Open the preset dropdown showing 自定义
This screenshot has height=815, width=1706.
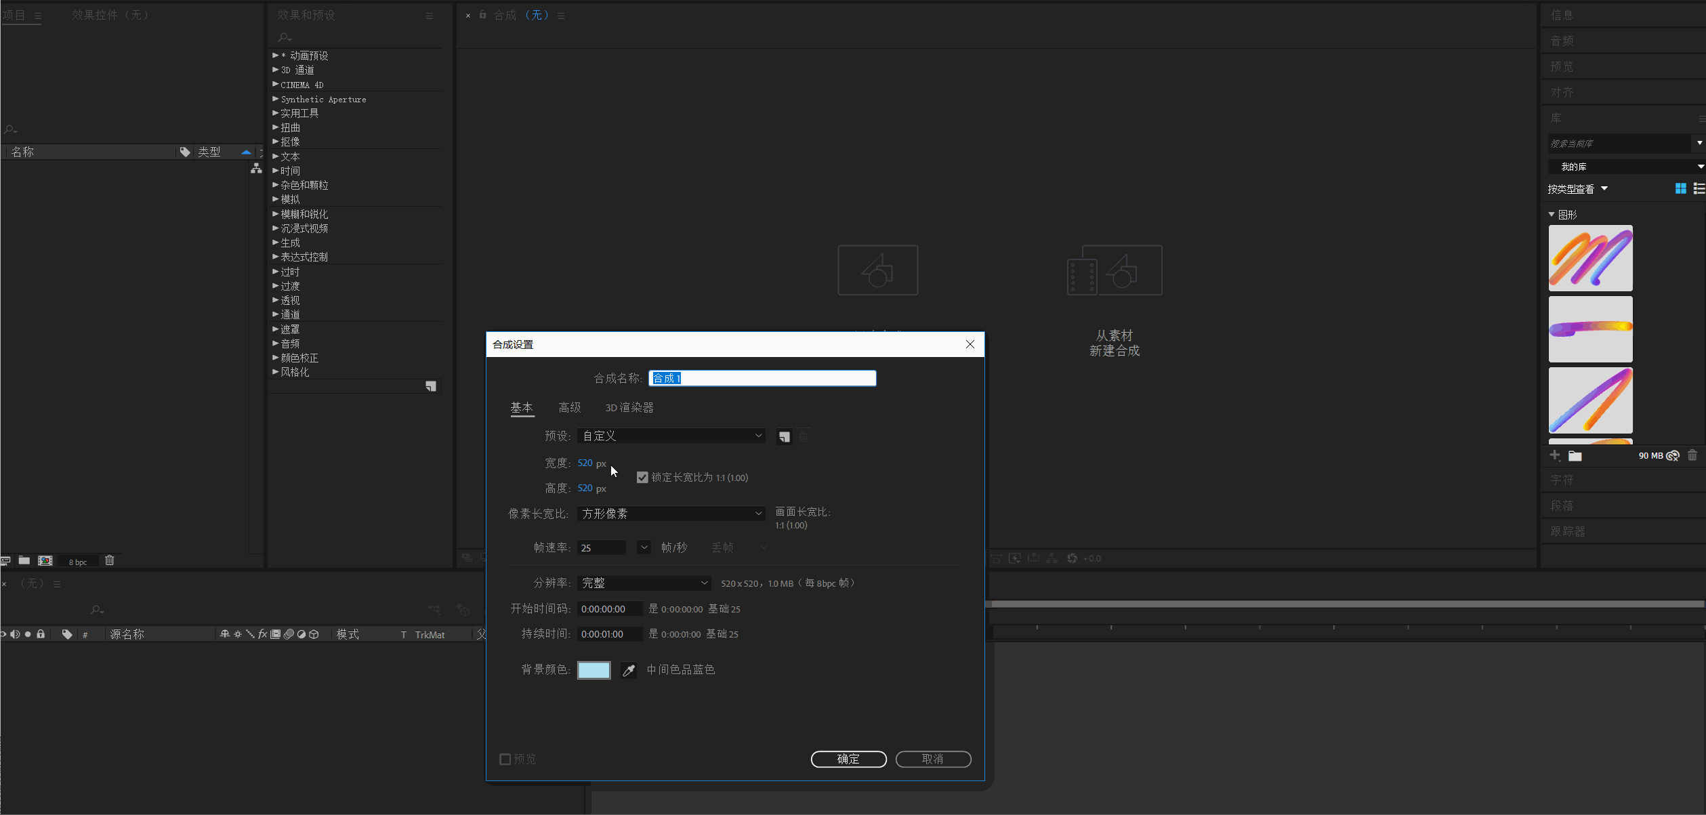click(x=671, y=436)
